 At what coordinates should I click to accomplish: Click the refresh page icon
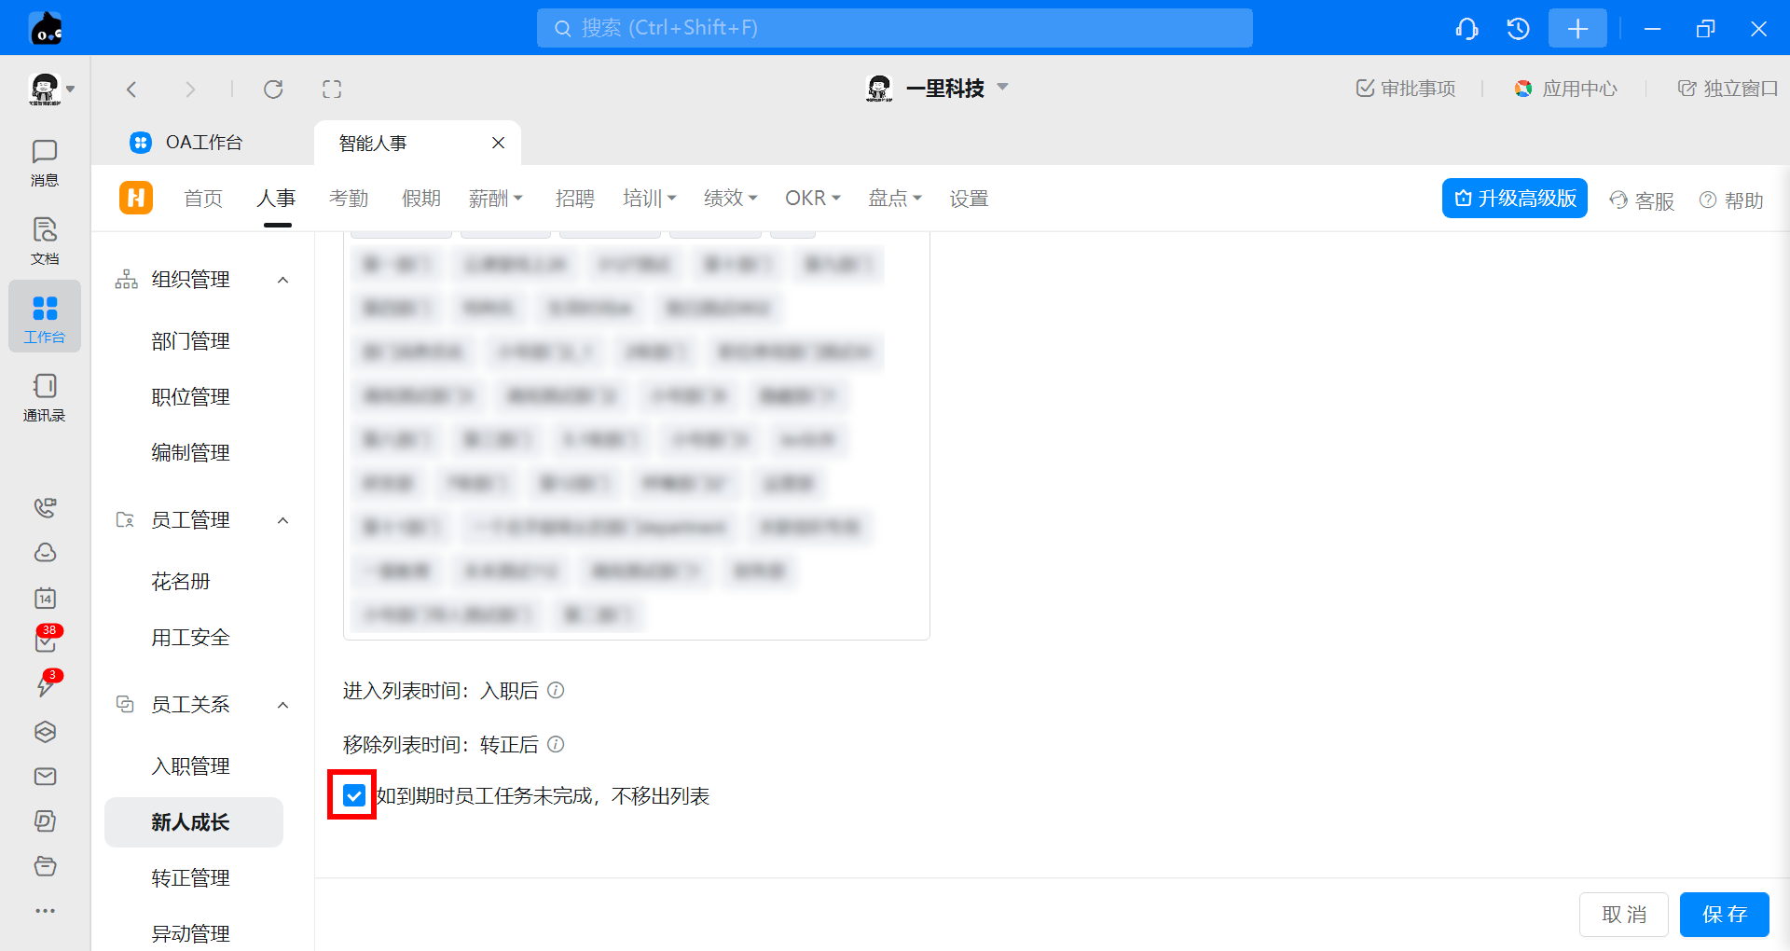click(273, 90)
